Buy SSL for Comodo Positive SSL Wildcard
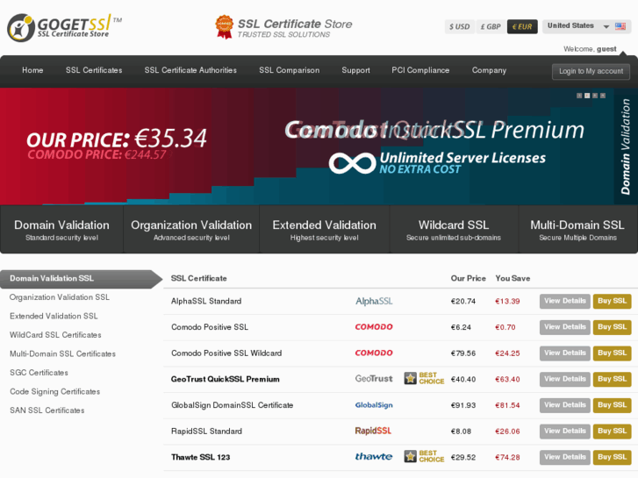The height and width of the screenshot is (478, 638). 612,353
